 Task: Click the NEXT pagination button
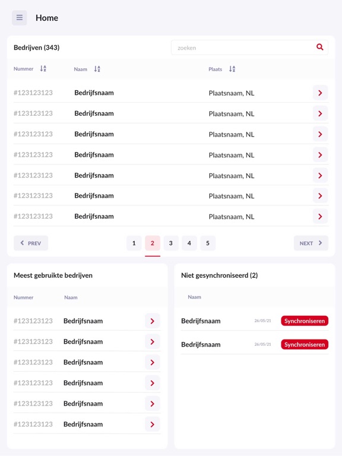pyautogui.click(x=311, y=243)
